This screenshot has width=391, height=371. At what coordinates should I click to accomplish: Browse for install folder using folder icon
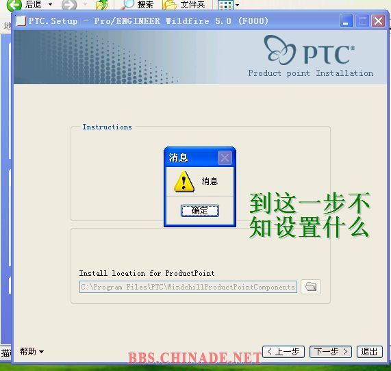point(311,287)
